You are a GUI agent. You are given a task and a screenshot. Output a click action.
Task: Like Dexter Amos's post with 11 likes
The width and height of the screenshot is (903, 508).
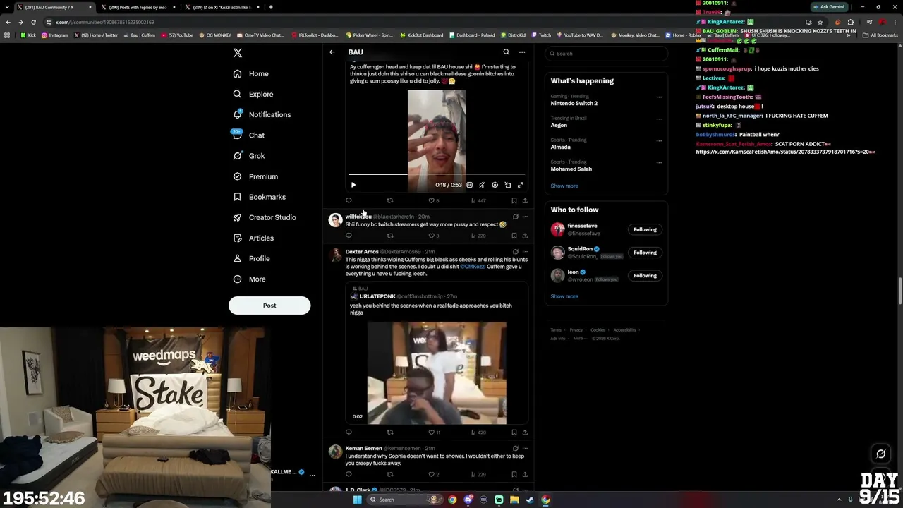(x=434, y=432)
